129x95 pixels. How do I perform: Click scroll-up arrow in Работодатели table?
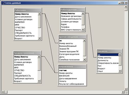click(x=83, y=13)
